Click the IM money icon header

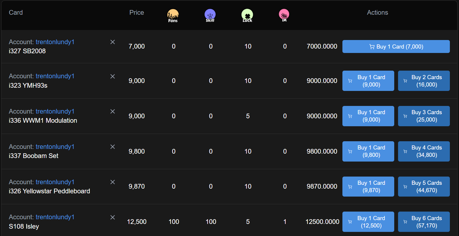coord(284,16)
